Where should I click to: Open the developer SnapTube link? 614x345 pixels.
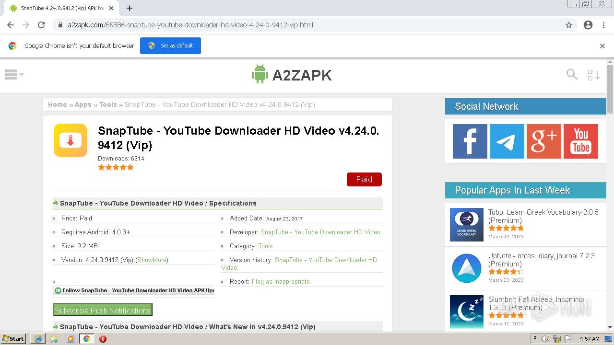[x=320, y=232]
